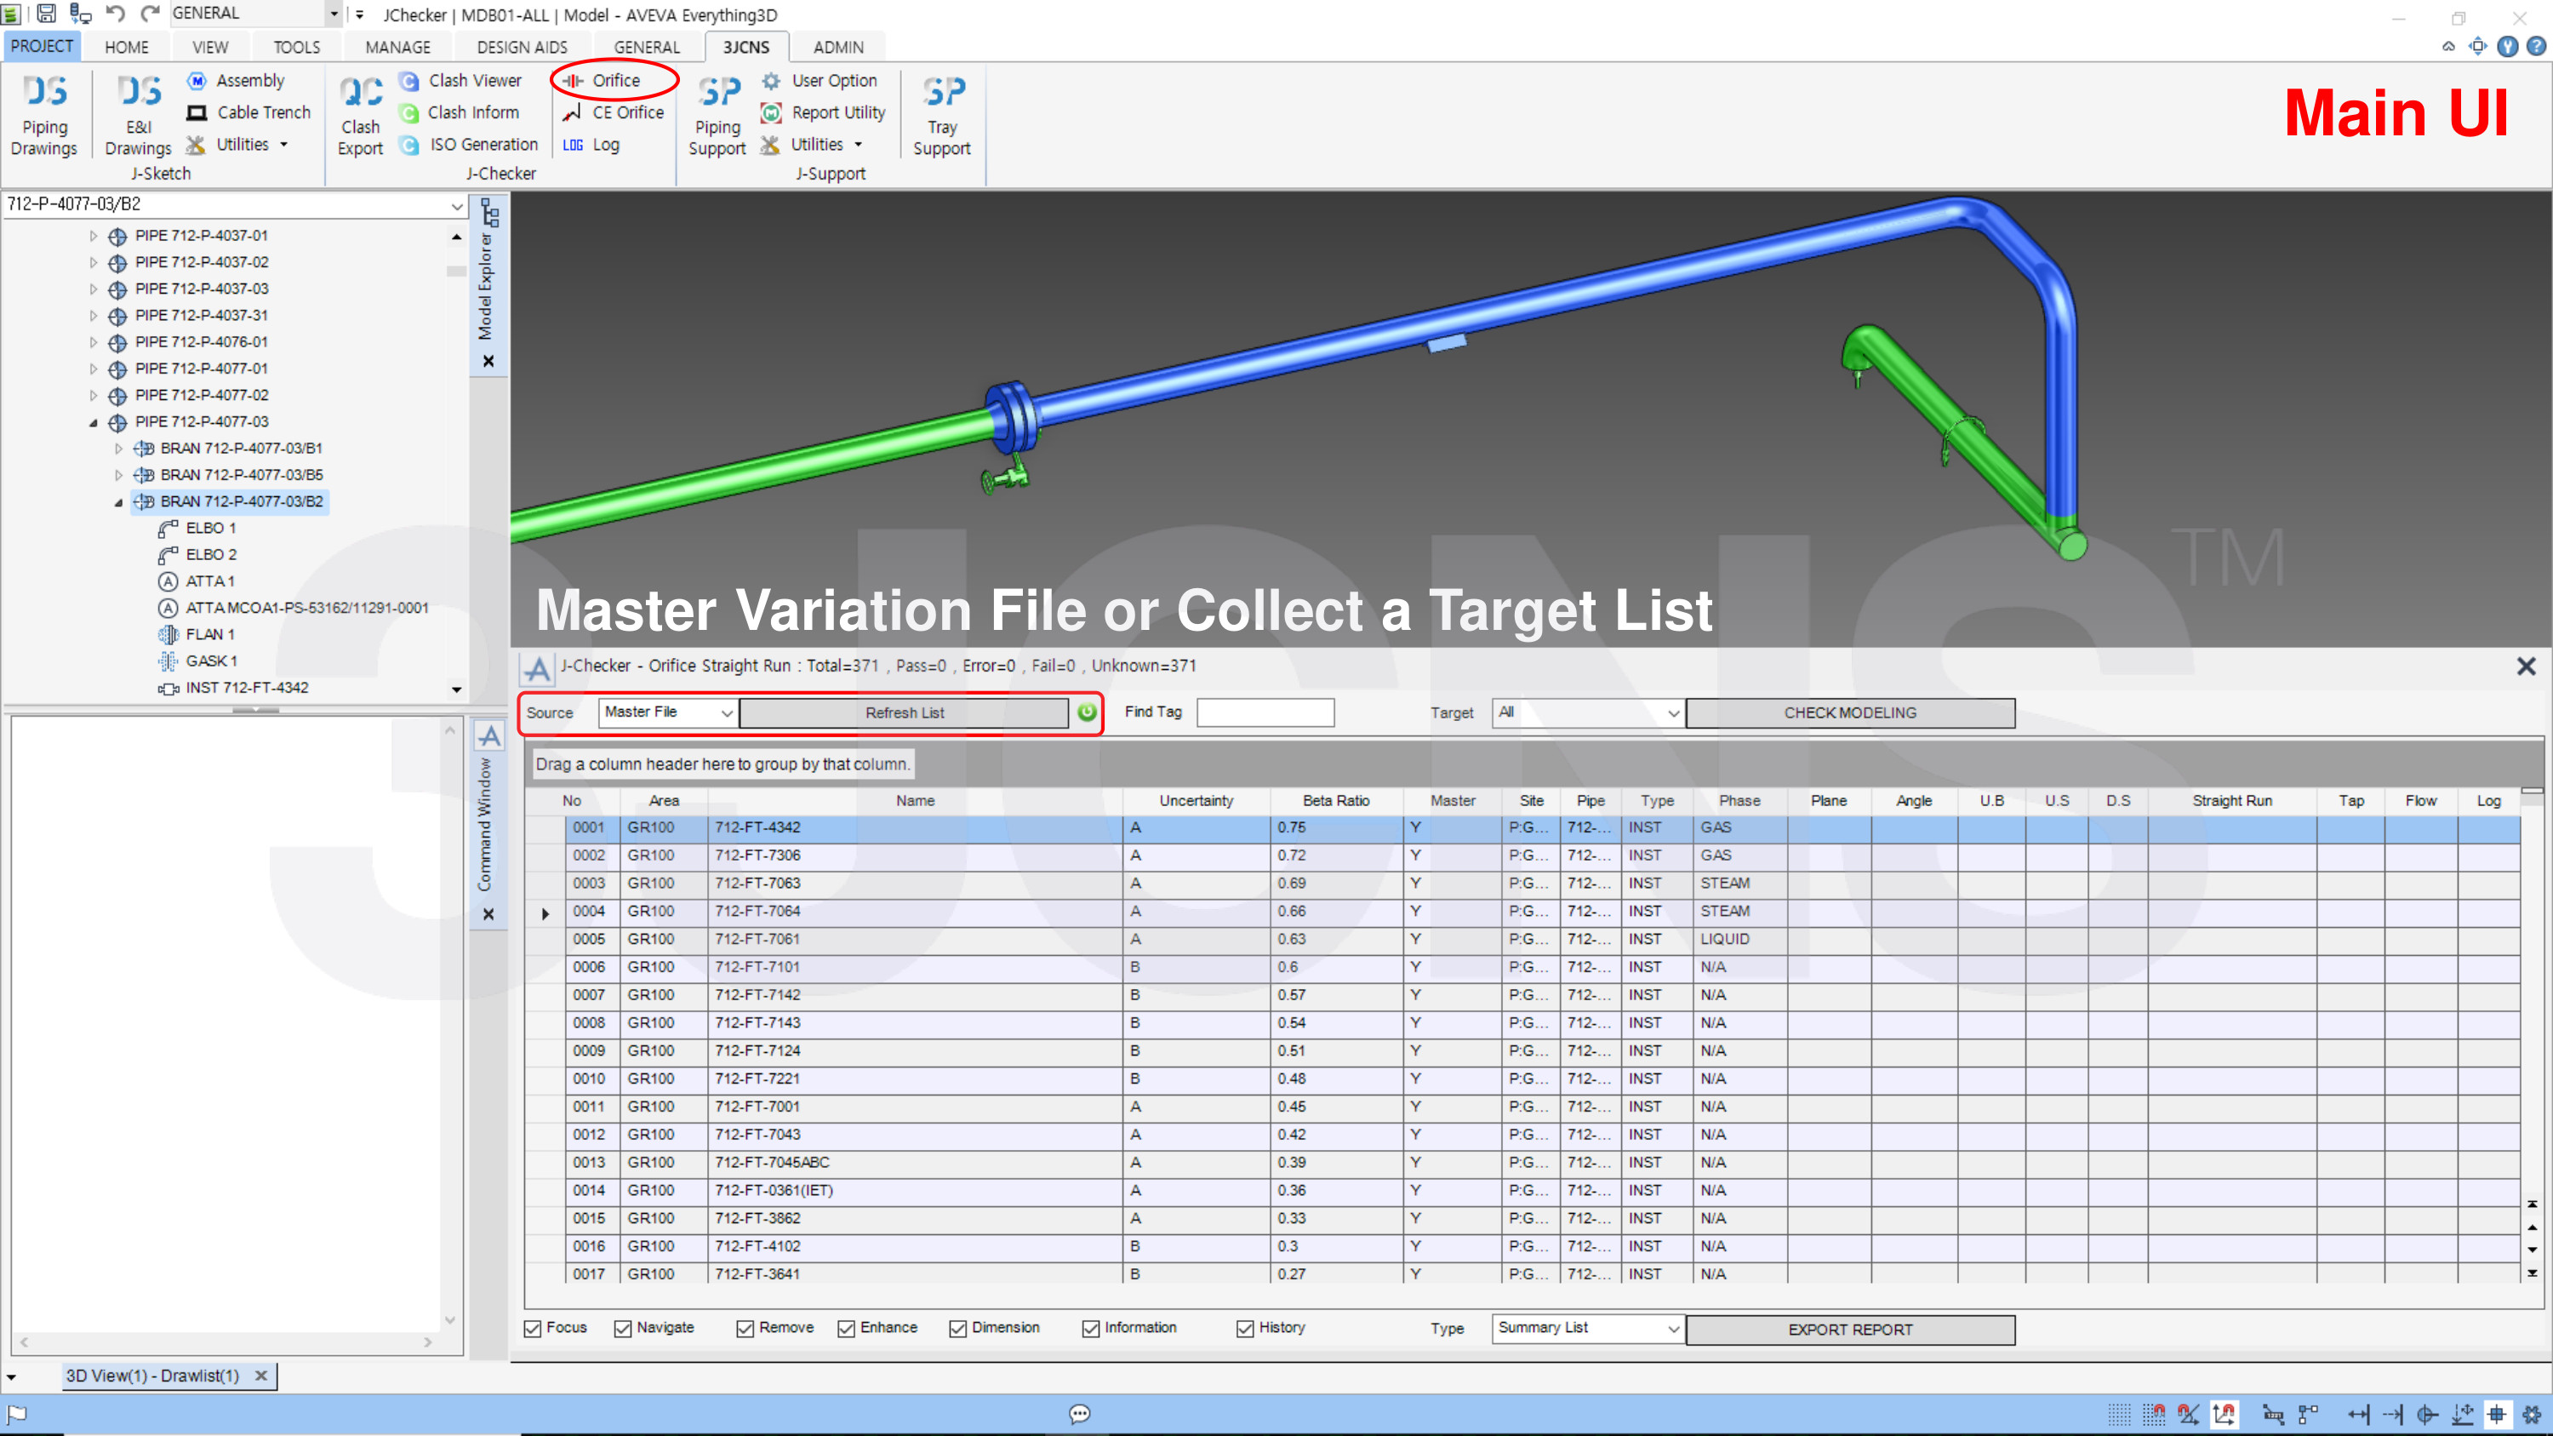
Task: Toggle the Enhance checkbox
Action: click(x=847, y=1329)
